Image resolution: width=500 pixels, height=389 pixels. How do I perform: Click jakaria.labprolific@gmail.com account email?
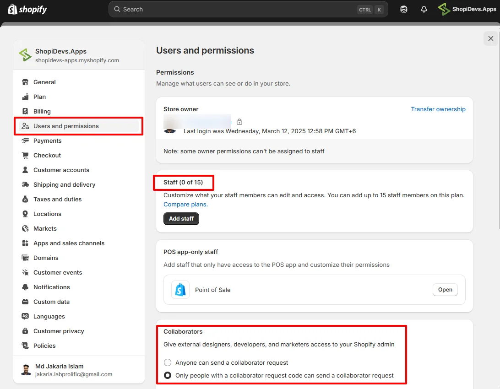click(74, 374)
